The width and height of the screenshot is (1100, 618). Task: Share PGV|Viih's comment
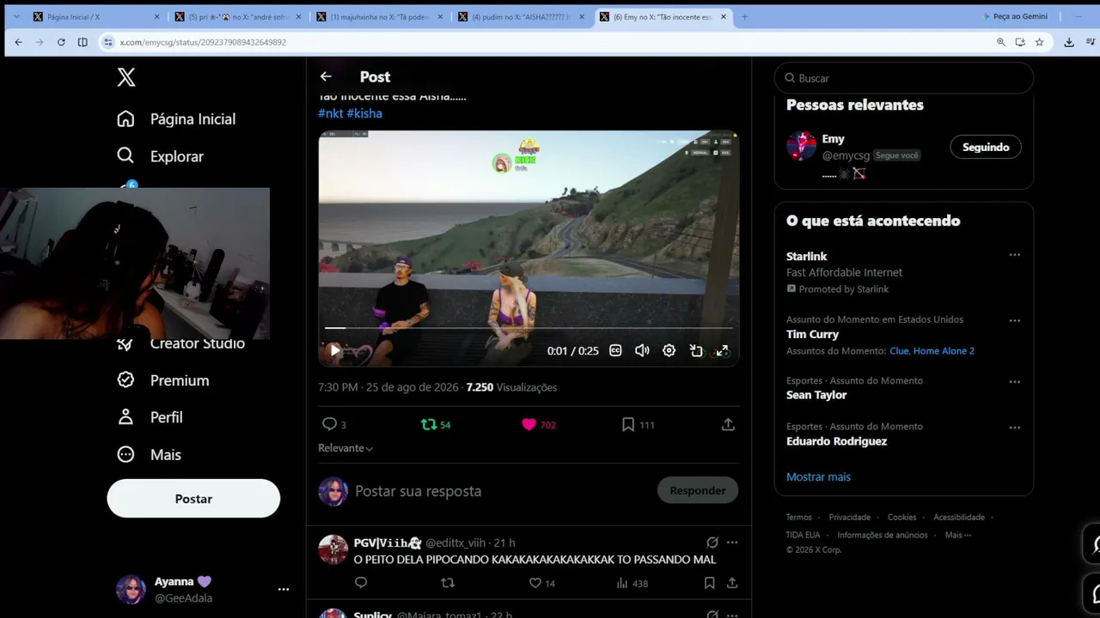[x=732, y=583]
